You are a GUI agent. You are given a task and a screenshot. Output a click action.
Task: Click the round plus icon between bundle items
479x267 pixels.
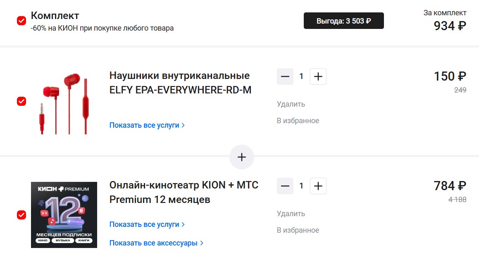coord(242,157)
